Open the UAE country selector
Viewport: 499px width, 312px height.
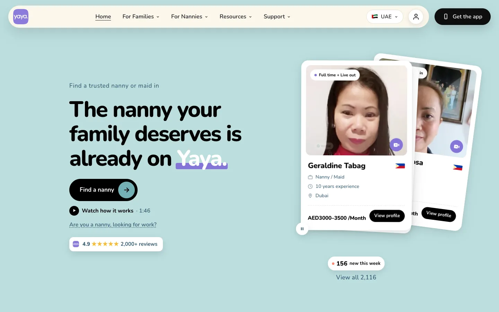click(x=385, y=17)
